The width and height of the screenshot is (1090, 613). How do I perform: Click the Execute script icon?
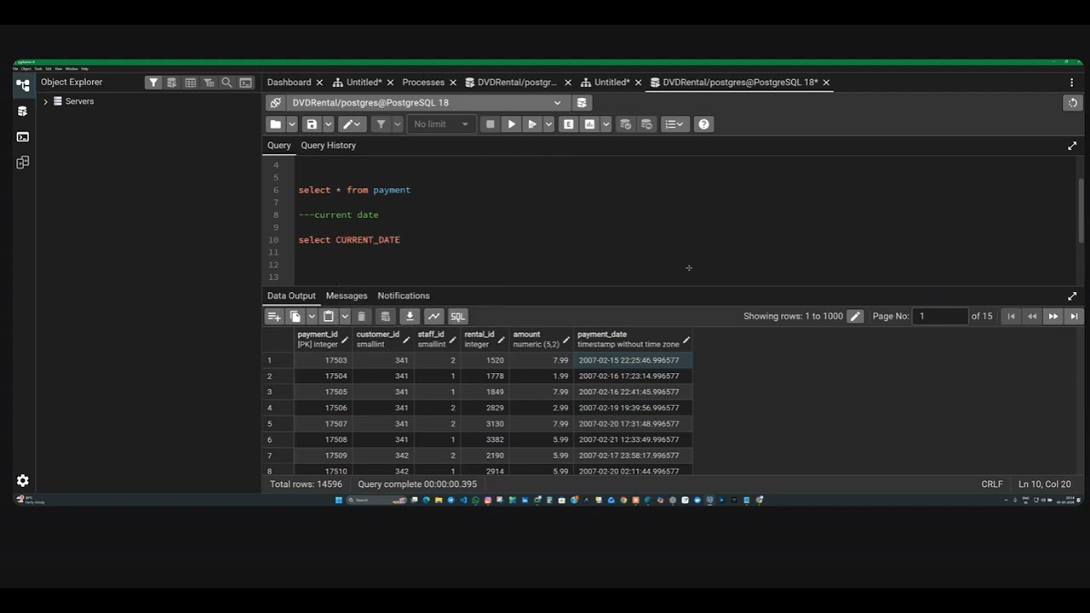tap(532, 124)
